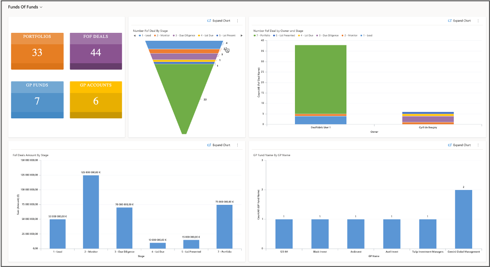Toggle '2 - Monitor' in Owner chart legend
The height and width of the screenshot is (267, 490).
point(350,36)
